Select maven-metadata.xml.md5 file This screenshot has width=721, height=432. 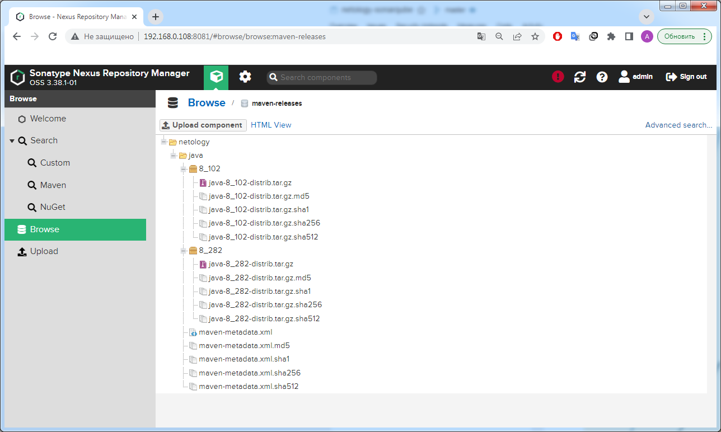click(x=244, y=346)
